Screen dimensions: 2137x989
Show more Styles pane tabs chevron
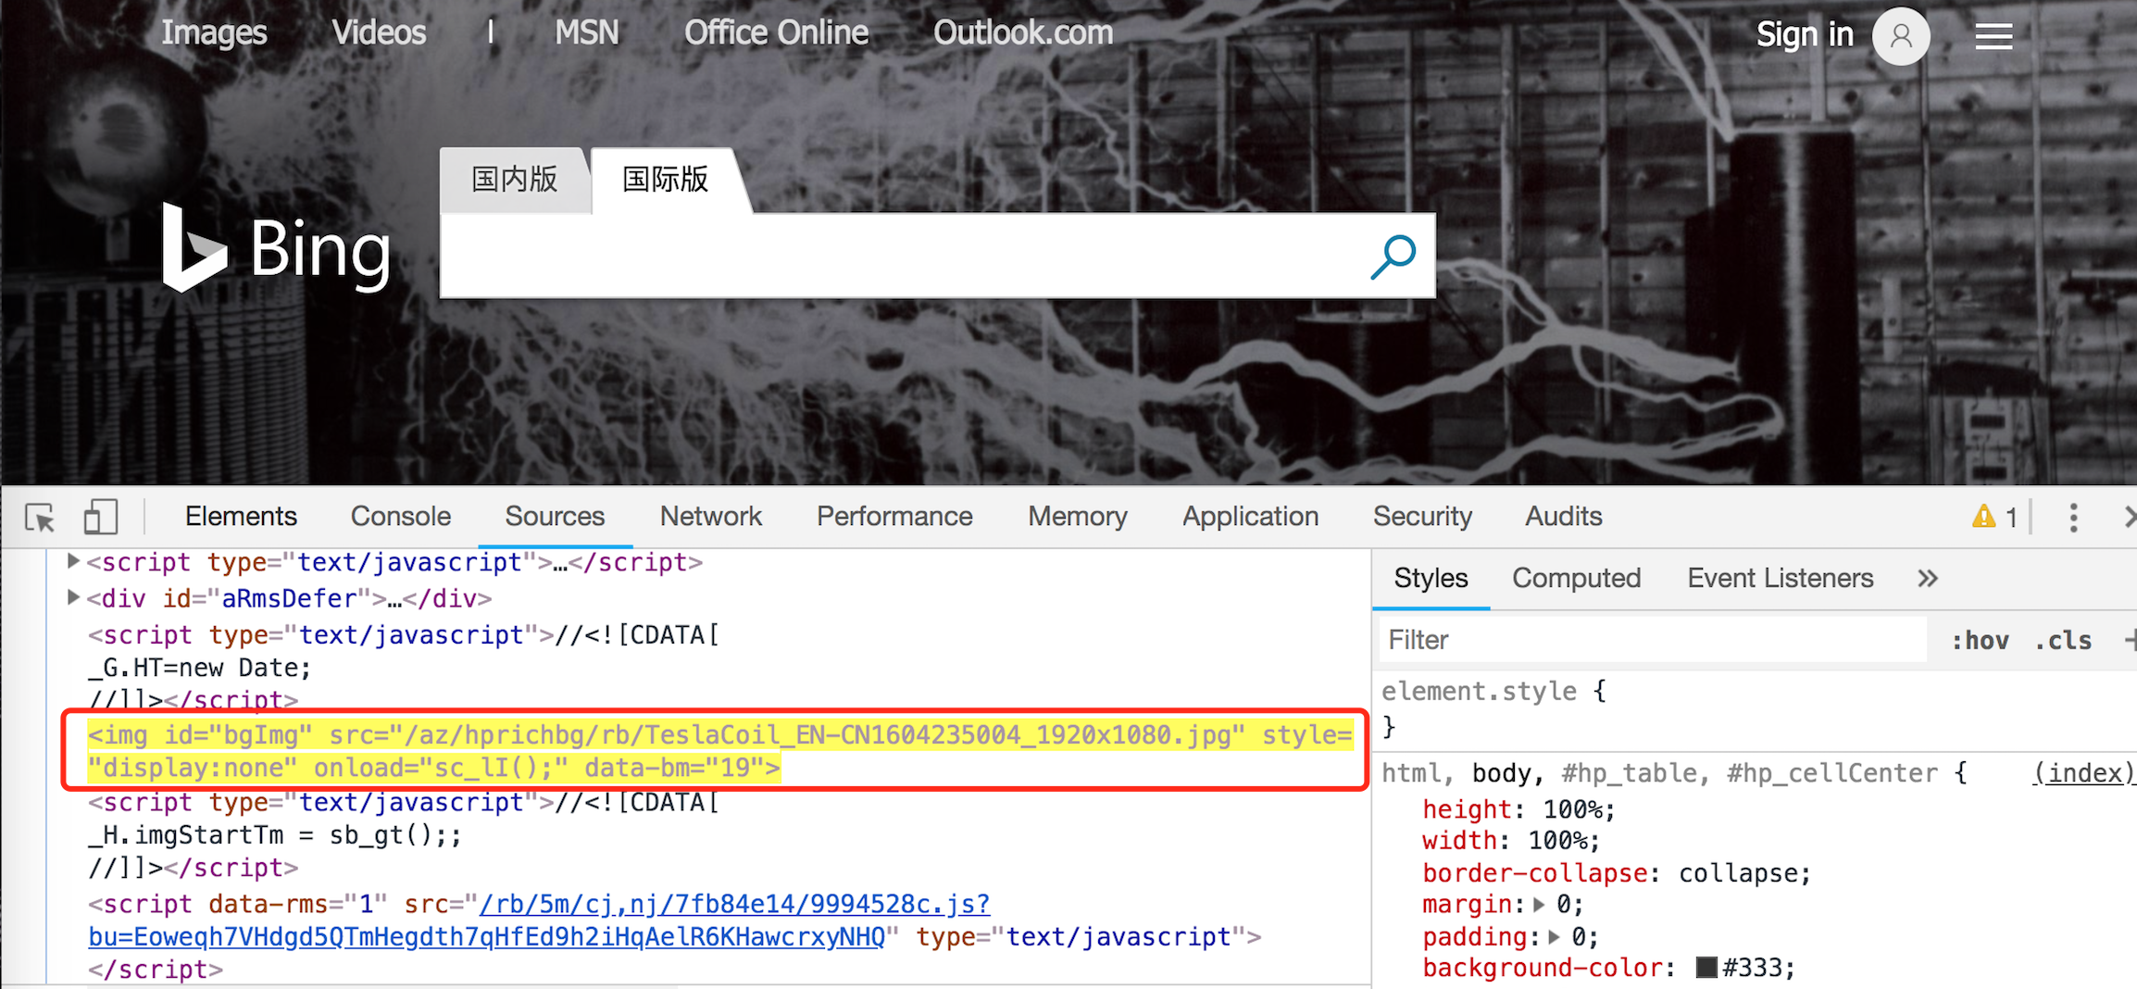point(1927,579)
